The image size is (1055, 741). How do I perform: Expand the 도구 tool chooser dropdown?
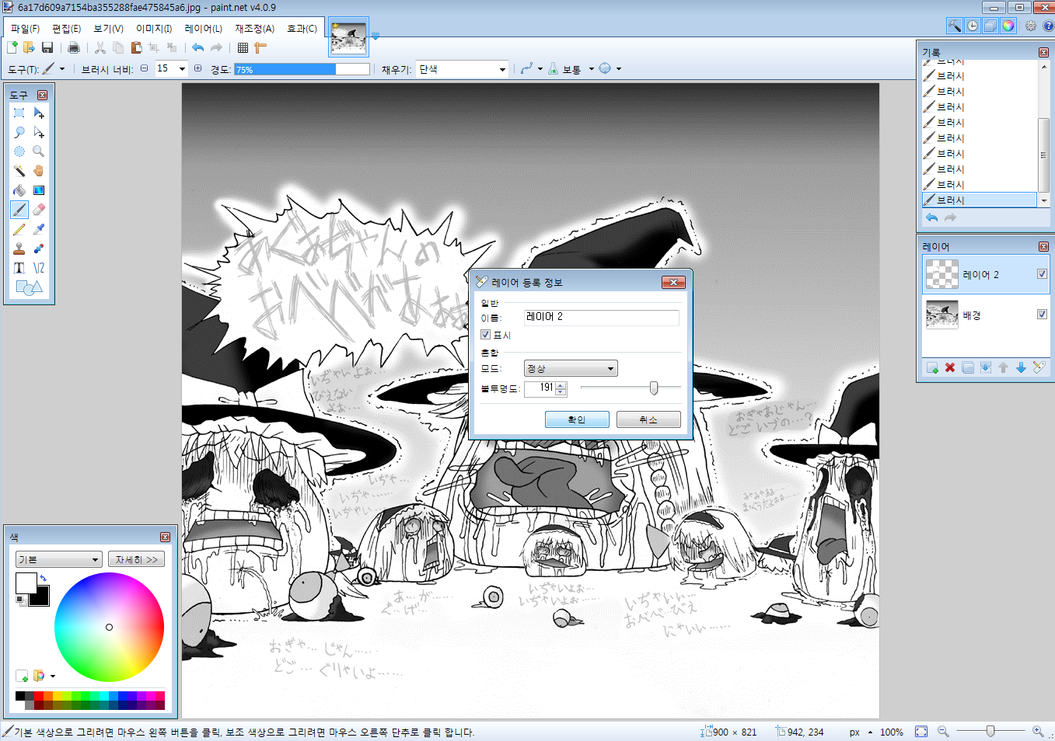62,69
